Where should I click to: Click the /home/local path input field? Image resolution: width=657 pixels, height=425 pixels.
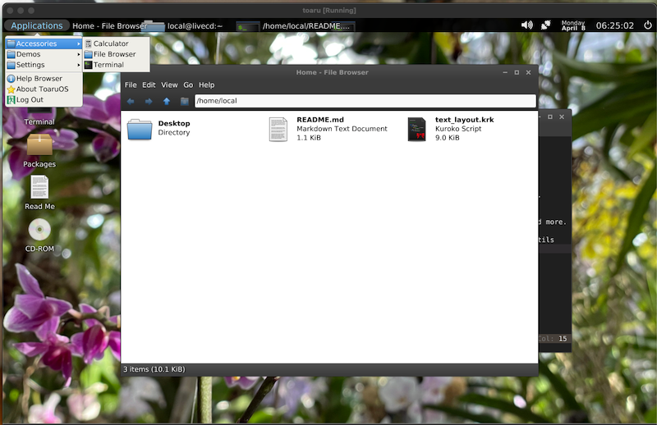[364, 102]
